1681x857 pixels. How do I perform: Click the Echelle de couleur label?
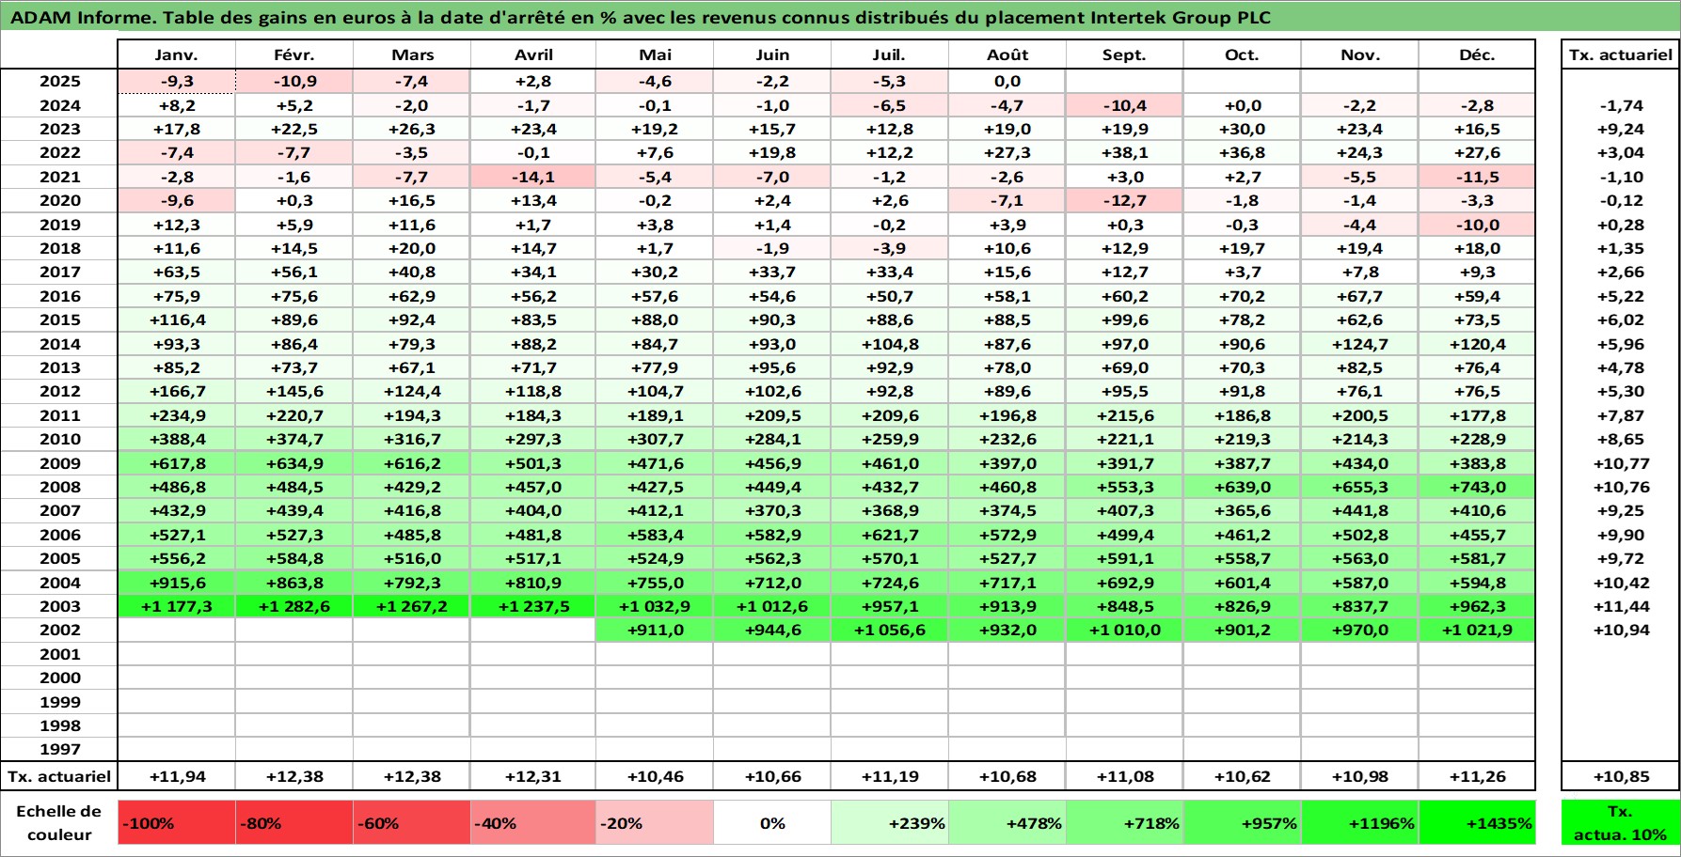59,823
